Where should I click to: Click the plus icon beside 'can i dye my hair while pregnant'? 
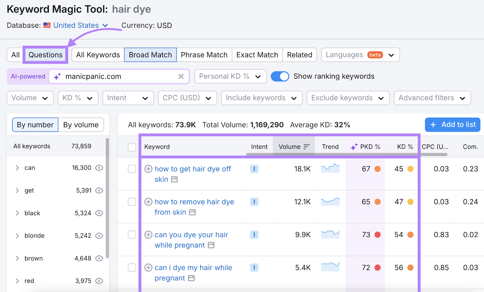[148, 267]
